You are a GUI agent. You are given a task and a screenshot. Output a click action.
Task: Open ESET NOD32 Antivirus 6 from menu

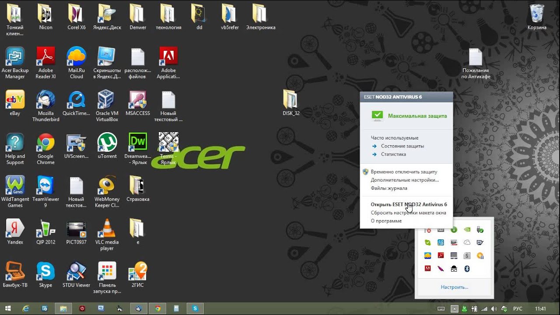click(409, 204)
